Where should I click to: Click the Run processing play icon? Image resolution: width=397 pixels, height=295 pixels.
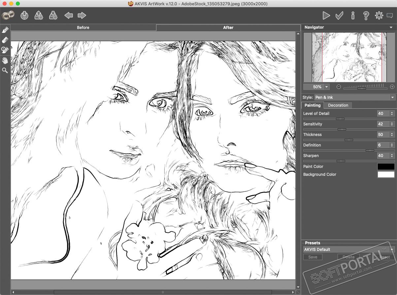click(326, 15)
